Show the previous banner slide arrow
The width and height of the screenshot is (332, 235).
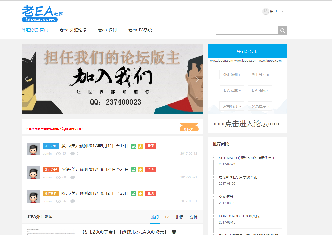pos(27,79)
